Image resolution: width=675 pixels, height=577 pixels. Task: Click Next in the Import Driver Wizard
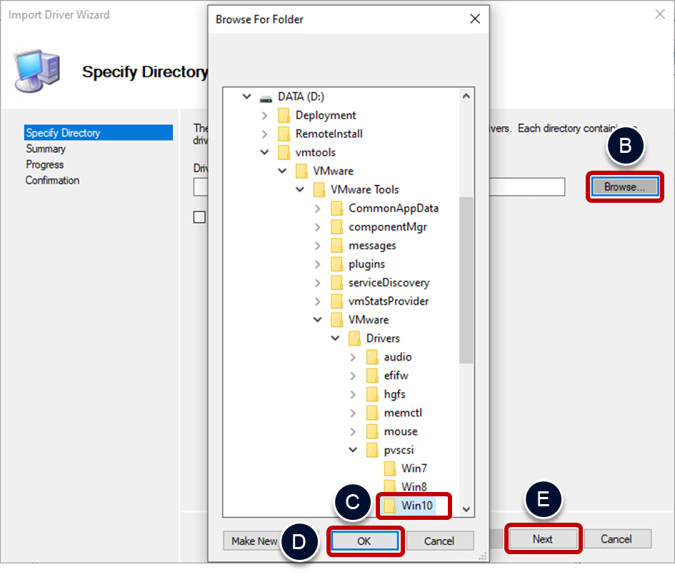click(542, 539)
